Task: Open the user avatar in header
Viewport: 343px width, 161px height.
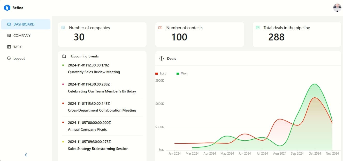Action: coord(337,8)
